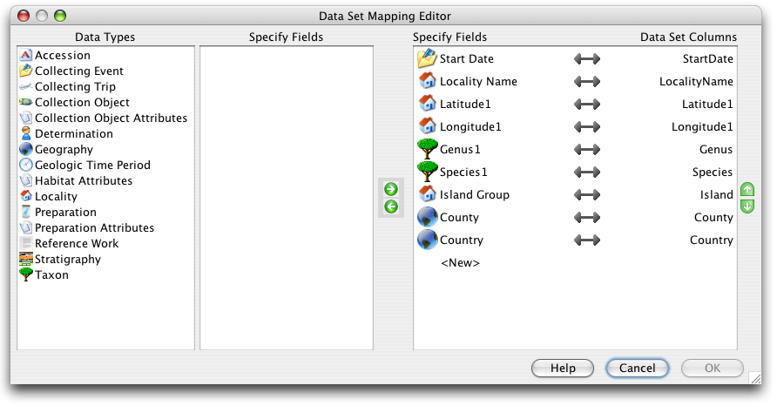Click the Habitat Attributes icon
The height and width of the screenshot is (406, 777).
26,180
